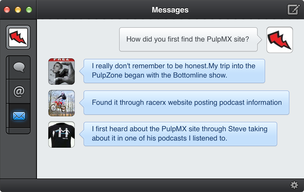304x192 pixels.
Task: Select the envelope direct messages tab
Action: 18,116
